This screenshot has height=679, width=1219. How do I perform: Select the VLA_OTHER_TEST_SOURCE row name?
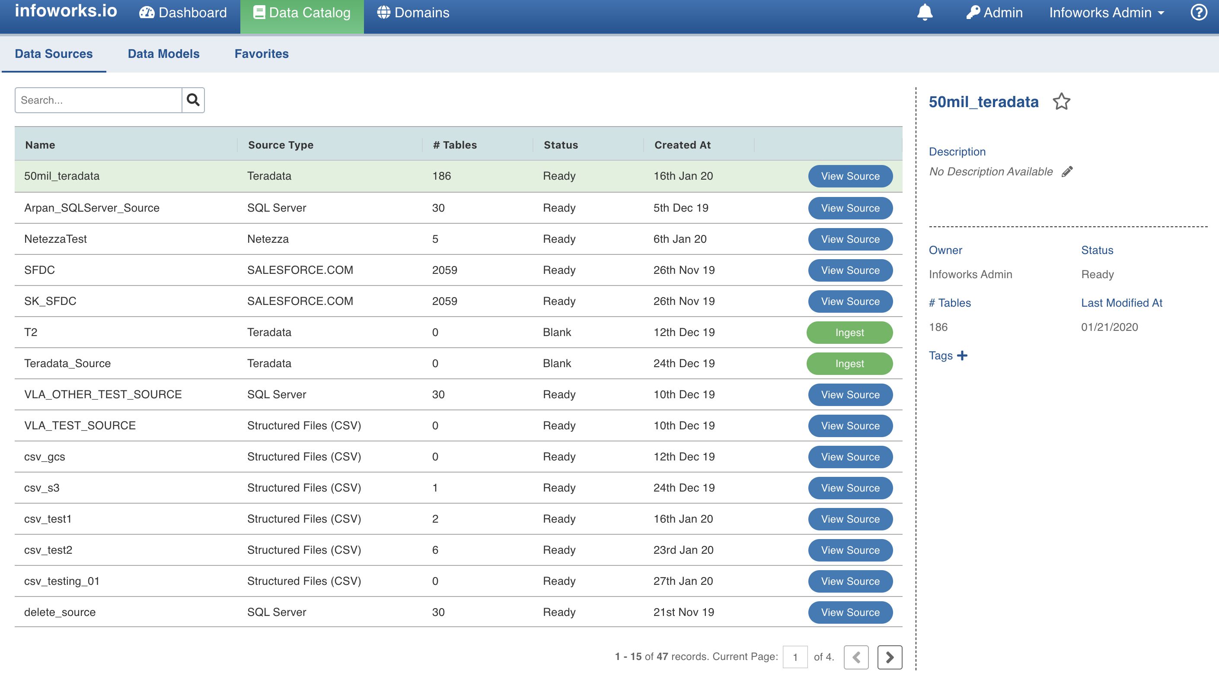pos(103,394)
